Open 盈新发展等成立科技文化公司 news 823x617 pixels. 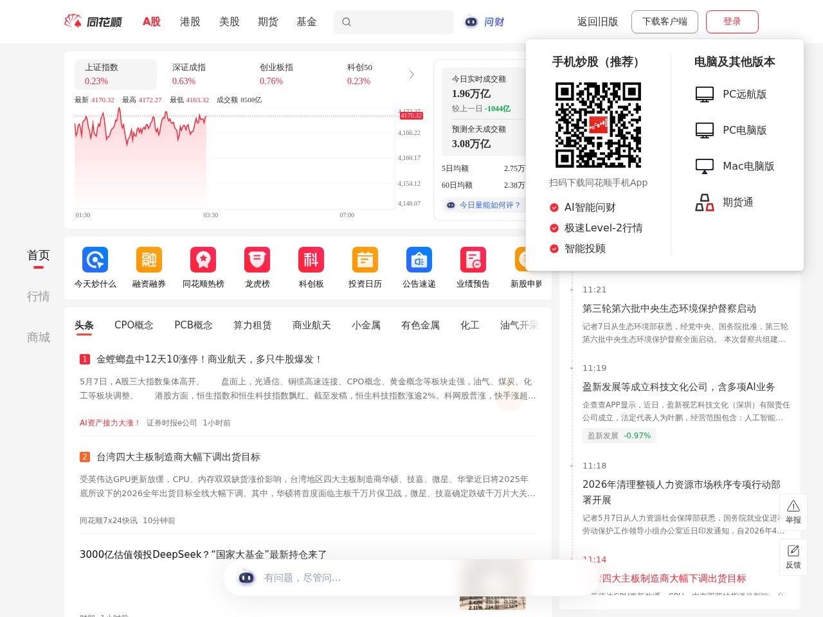pyautogui.click(x=679, y=387)
